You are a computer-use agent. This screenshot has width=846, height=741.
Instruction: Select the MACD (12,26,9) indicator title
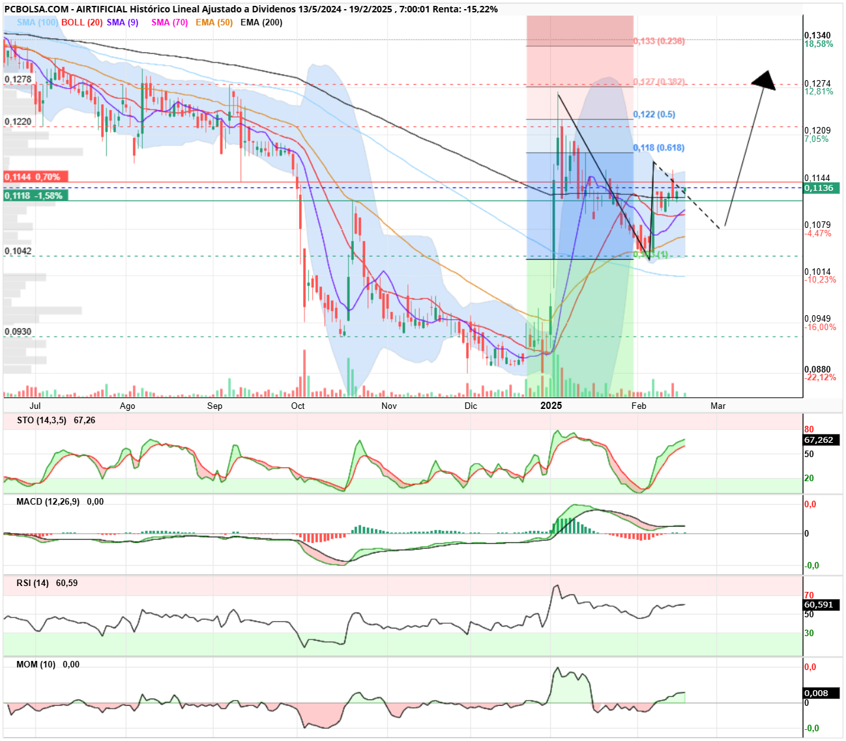point(48,502)
